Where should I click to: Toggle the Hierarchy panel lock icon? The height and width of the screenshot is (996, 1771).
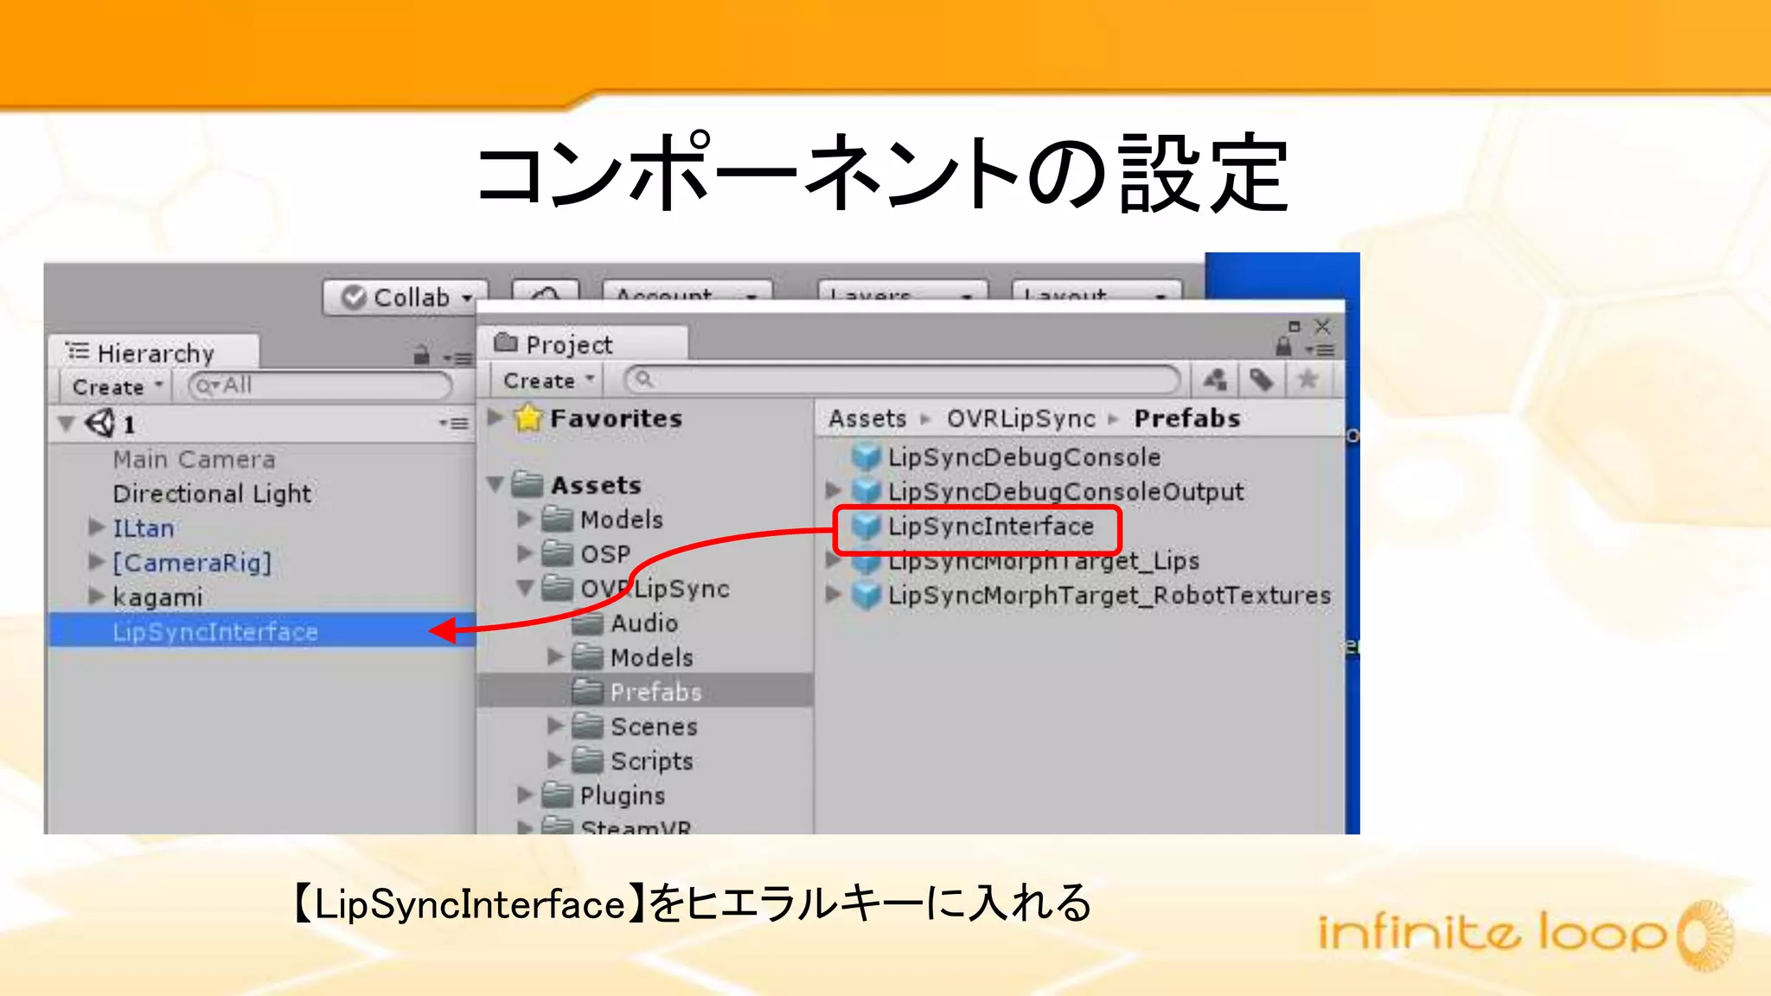[421, 354]
